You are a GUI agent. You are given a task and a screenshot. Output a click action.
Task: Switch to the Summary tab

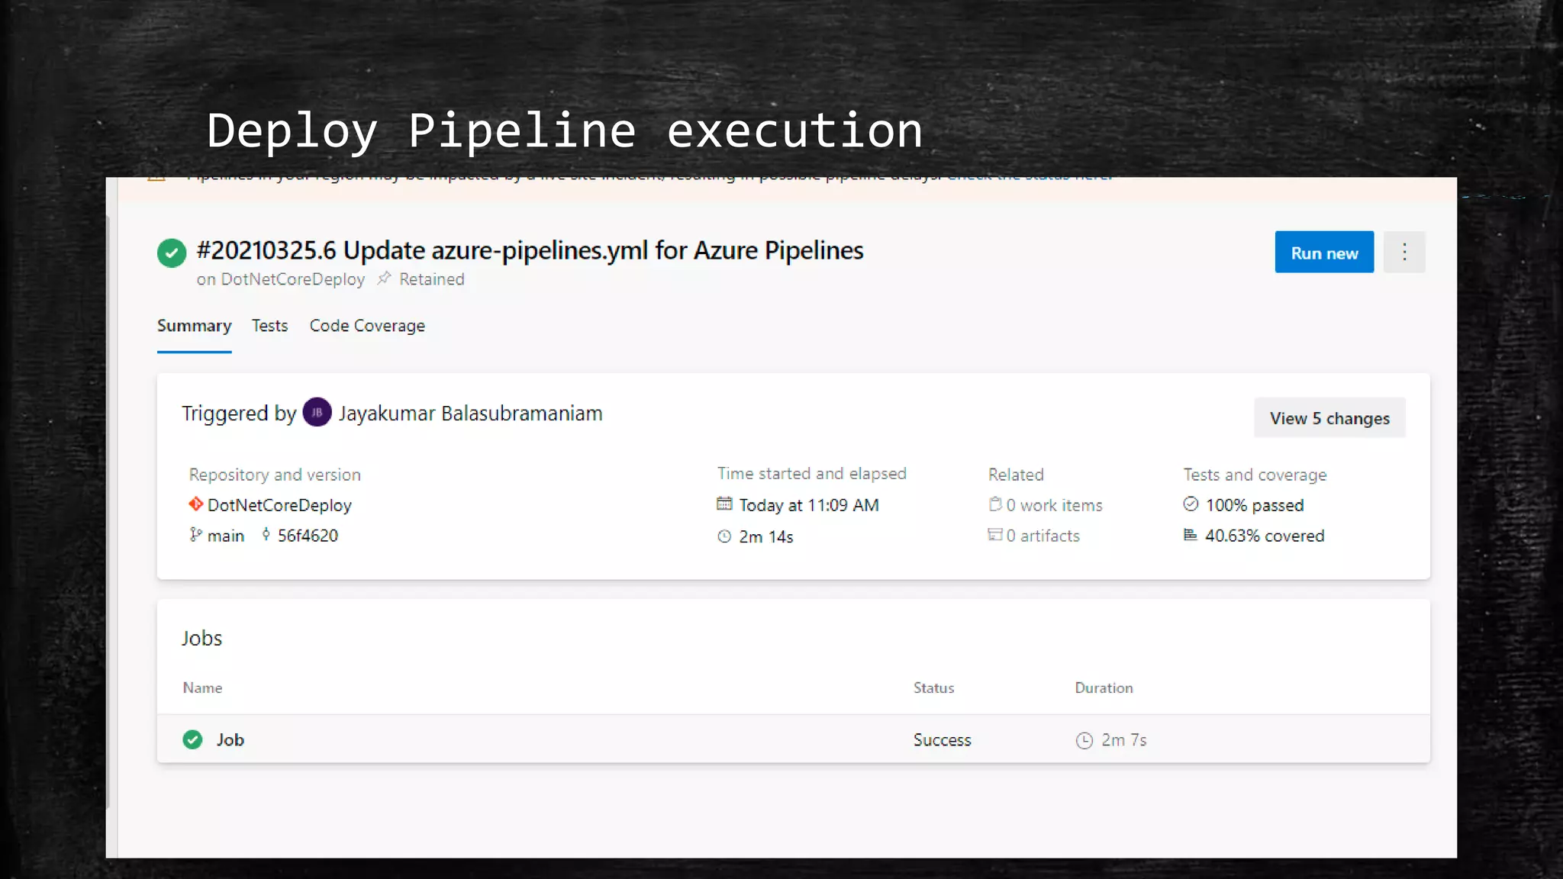pyautogui.click(x=194, y=326)
